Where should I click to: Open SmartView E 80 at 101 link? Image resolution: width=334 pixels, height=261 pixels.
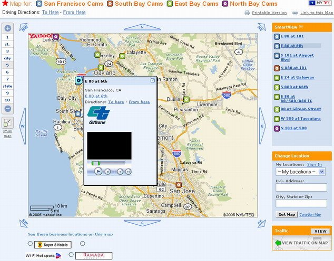(x=292, y=36)
